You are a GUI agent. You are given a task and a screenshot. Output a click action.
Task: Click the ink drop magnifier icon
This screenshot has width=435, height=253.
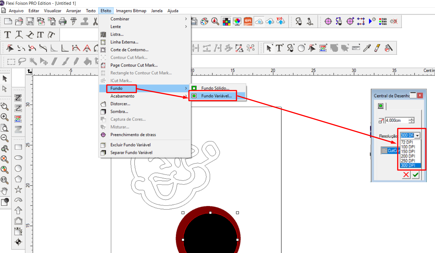(215, 21)
